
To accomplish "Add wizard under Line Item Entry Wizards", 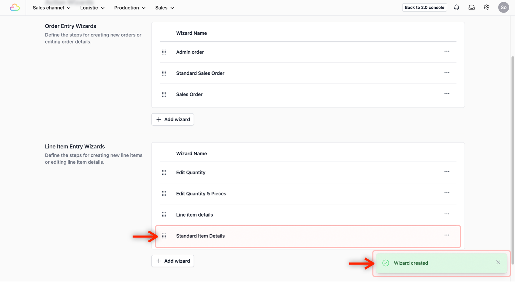I will point(173,261).
